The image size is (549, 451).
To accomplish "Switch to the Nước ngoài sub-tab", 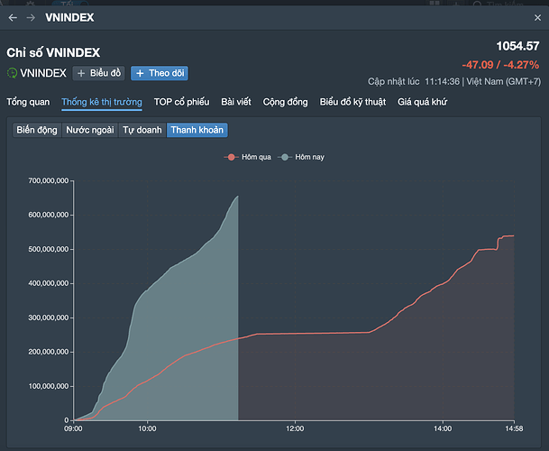I will point(89,130).
